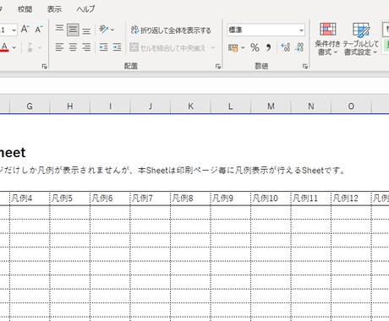
Task: Select column N header
Action: [311, 106]
